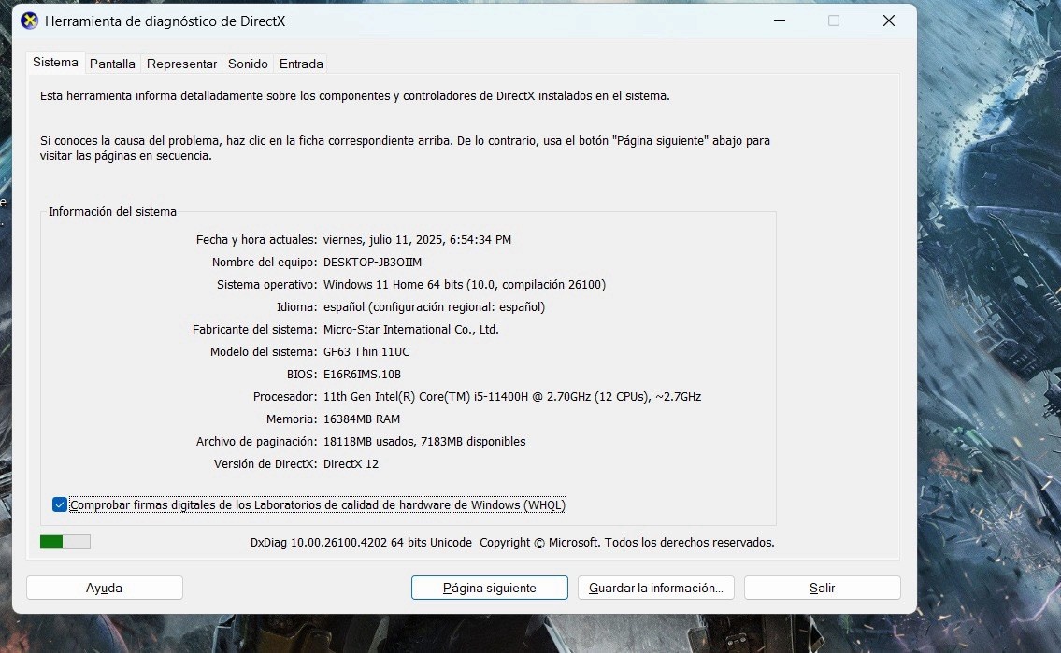Click the Procesador label
Screen dimensions: 1061x653
(x=285, y=397)
